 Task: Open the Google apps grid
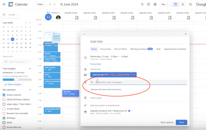(x=190, y=4)
